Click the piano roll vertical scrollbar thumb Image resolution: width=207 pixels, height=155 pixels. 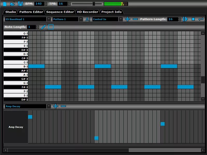point(203,80)
